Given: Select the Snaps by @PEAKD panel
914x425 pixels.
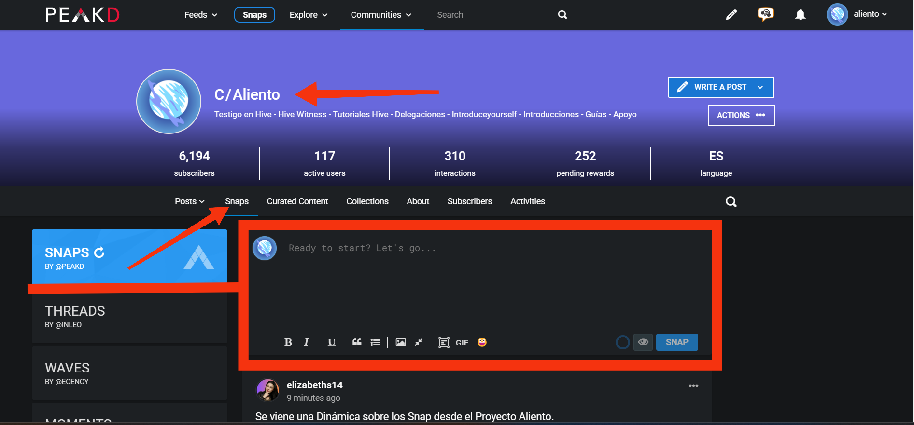Looking at the screenshot, I should coord(129,256).
